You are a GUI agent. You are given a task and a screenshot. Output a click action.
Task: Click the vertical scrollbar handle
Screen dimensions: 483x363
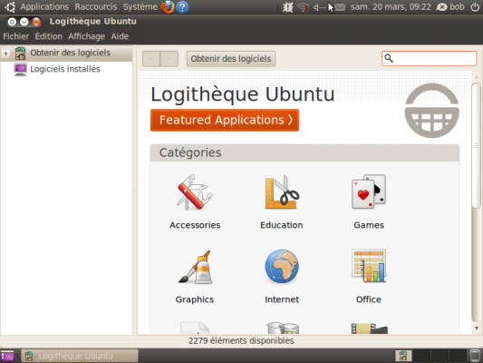[477, 145]
